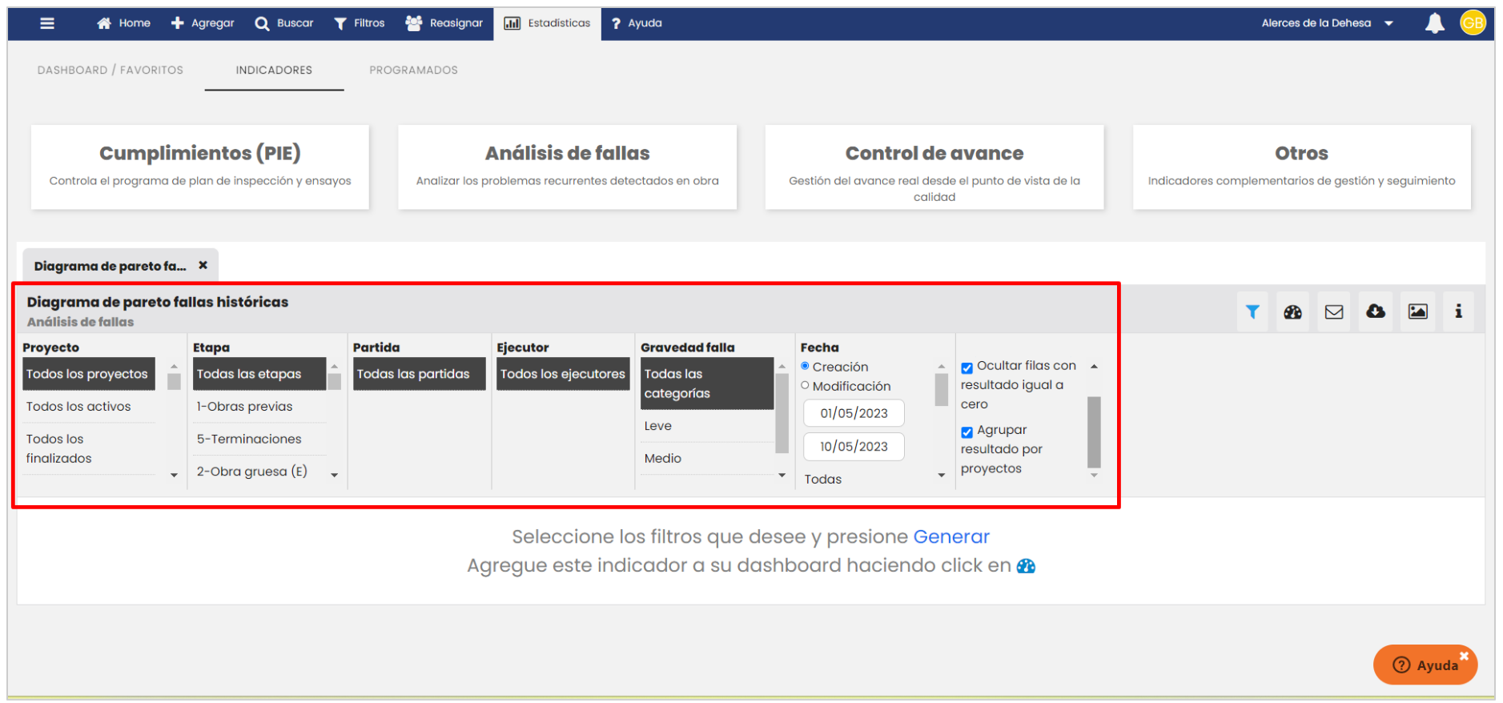Click the Generar link
This screenshot has height=703, width=1503.
(951, 536)
